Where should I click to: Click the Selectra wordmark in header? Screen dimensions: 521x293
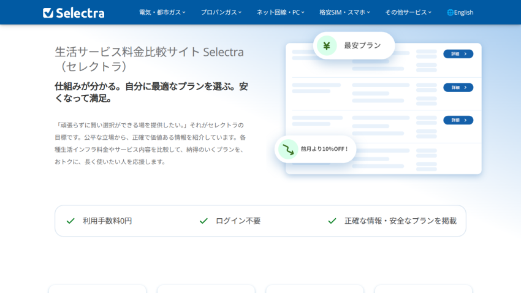coord(80,13)
